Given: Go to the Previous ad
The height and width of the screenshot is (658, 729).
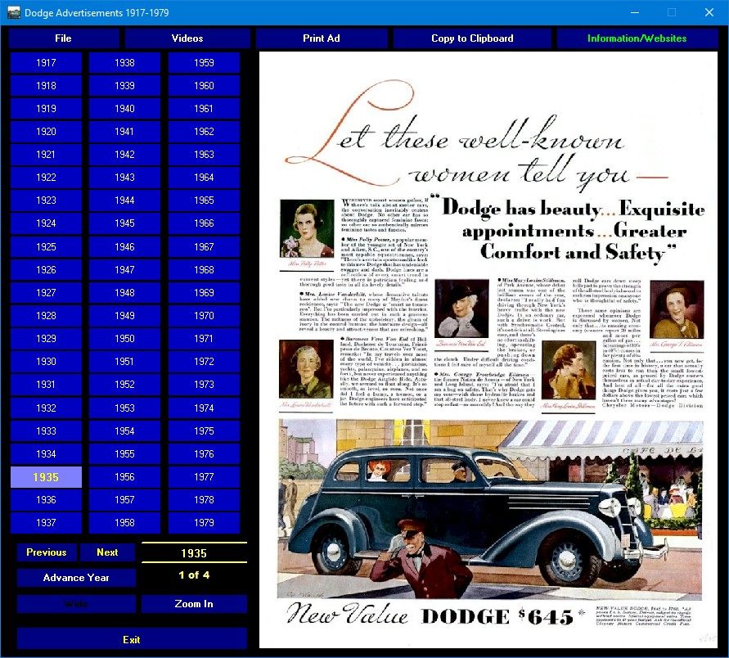Looking at the screenshot, I should point(47,552).
